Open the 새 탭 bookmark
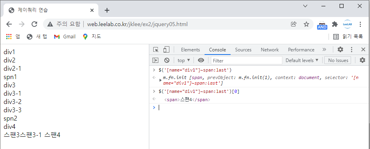 pos(37,37)
